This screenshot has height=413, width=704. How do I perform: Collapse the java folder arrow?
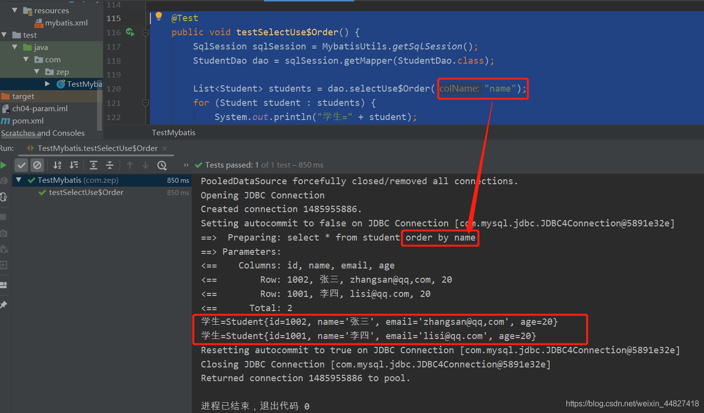15,47
